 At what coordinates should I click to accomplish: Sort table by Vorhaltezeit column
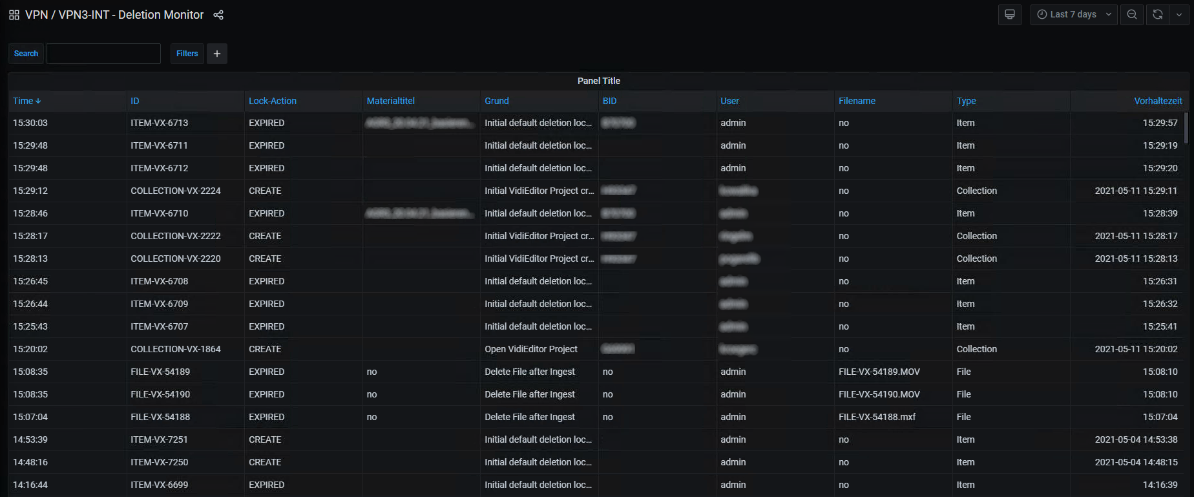[x=1158, y=101]
